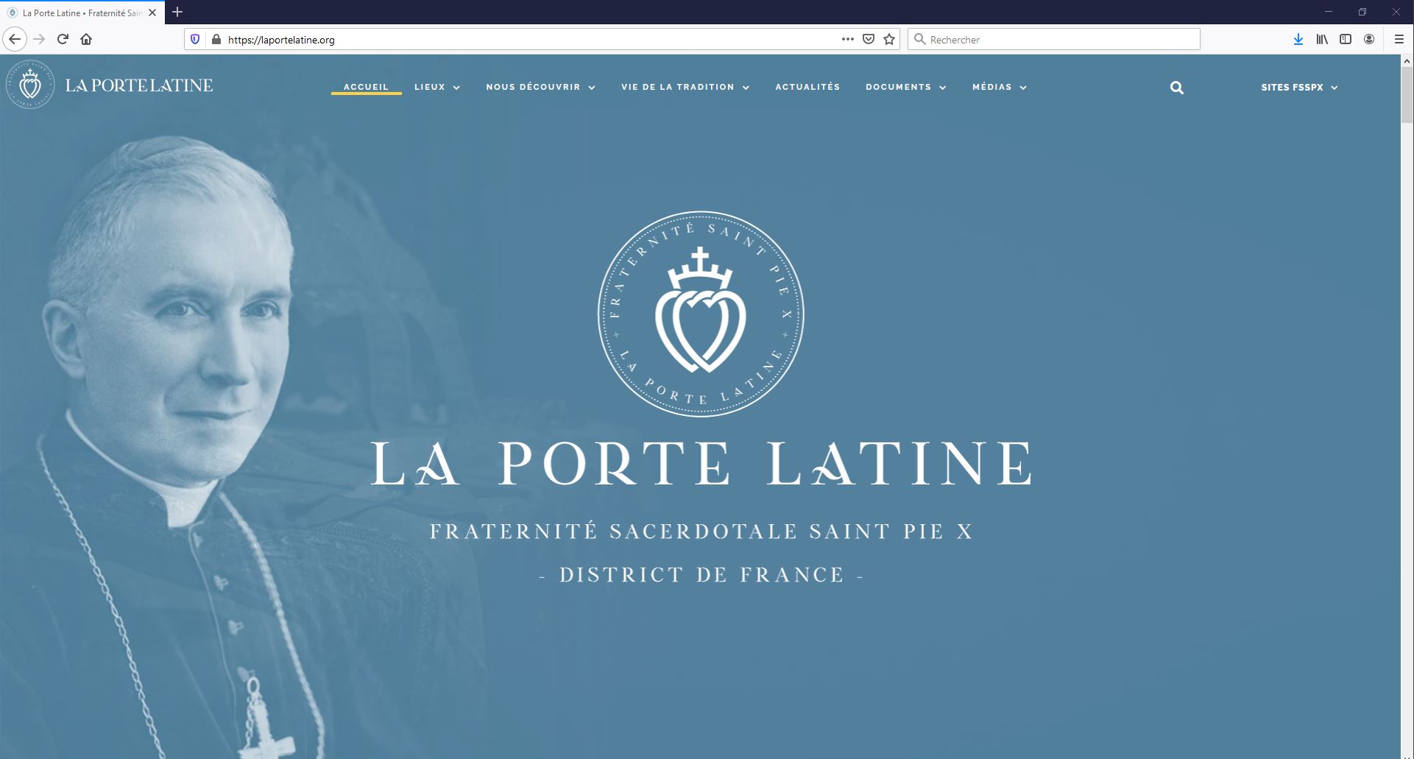
Task: Open the Firefox hamburger menu
Action: 1399,39
